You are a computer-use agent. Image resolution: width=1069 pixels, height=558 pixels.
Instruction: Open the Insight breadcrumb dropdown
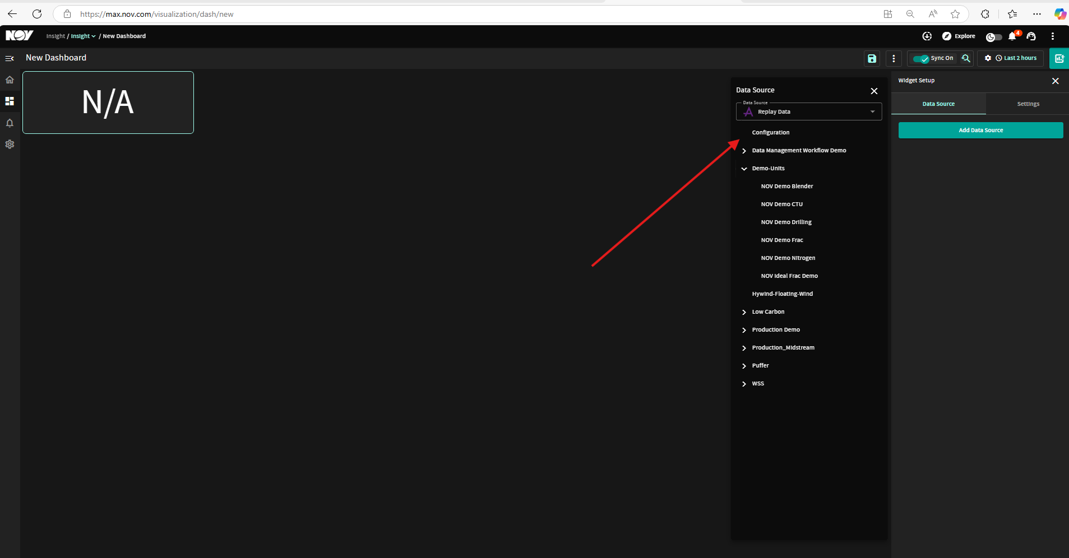coord(83,36)
